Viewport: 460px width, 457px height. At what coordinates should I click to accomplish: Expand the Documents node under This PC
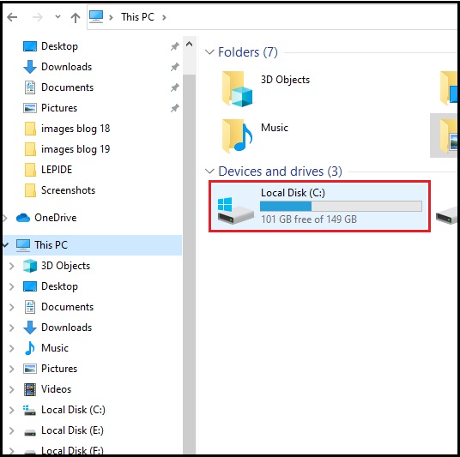(12, 307)
